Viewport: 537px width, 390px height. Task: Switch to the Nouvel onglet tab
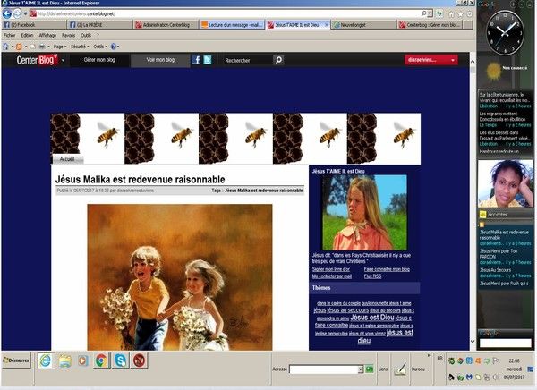click(x=364, y=25)
